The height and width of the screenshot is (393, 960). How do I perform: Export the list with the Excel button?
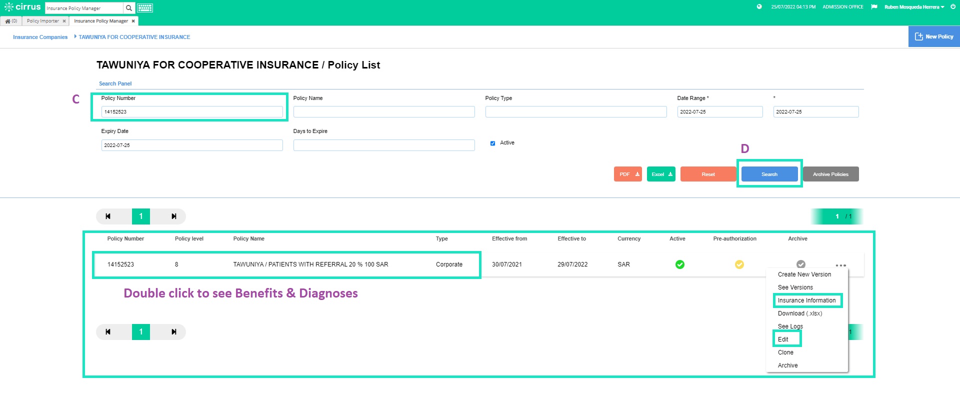pyautogui.click(x=661, y=174)
